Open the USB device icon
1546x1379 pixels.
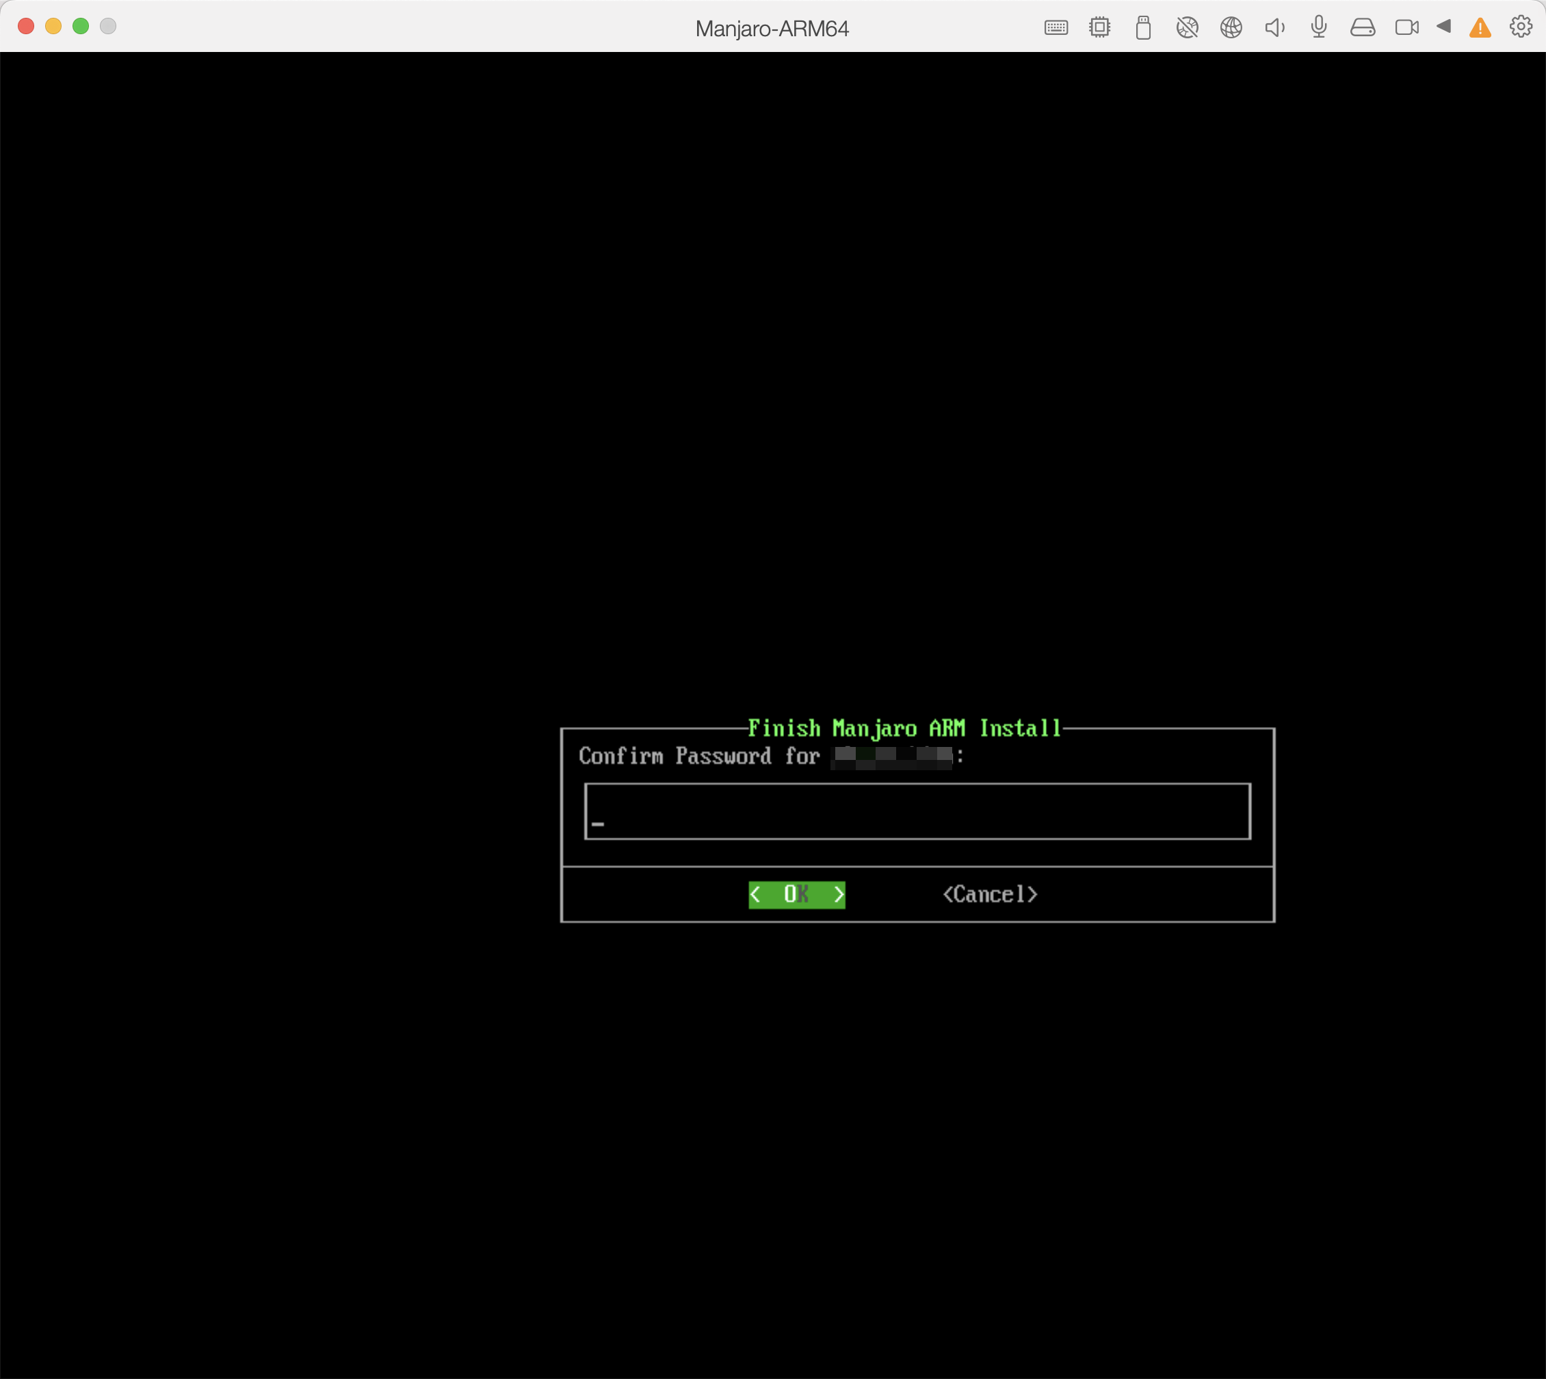1144,28
